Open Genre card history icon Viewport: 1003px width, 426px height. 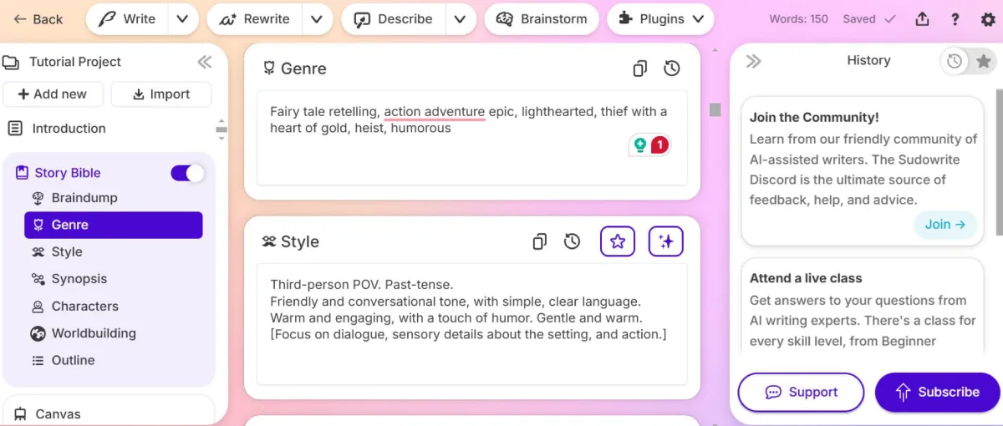pos(672,68)
